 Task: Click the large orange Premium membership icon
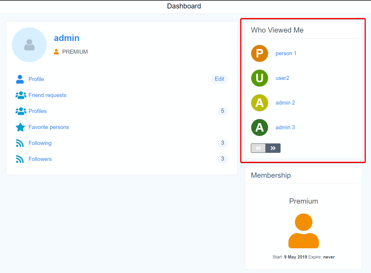(303, 231)
